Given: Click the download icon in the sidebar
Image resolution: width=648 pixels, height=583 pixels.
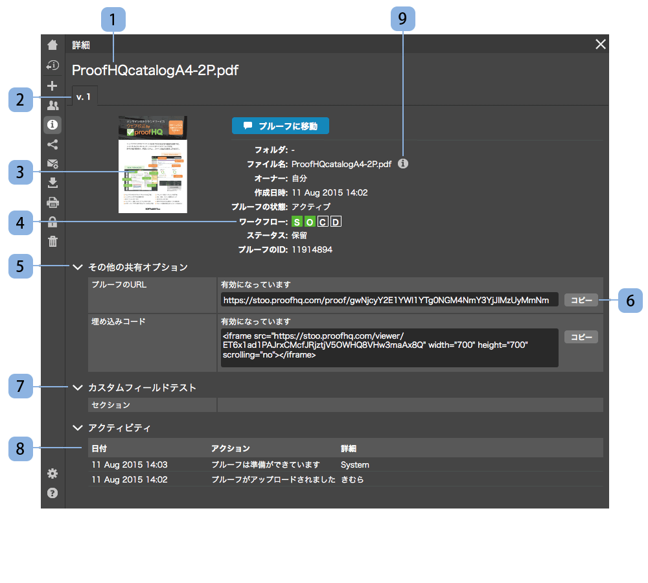Looking at the screenshot, I should (52, 183).
